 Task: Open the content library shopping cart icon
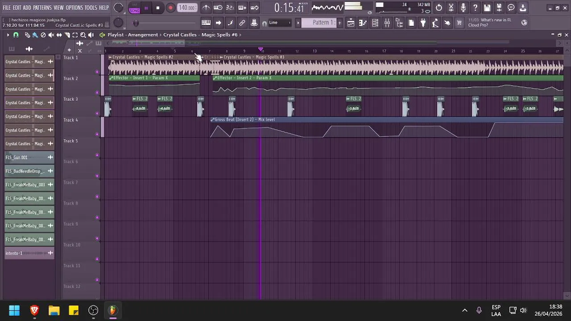point(459,23)
